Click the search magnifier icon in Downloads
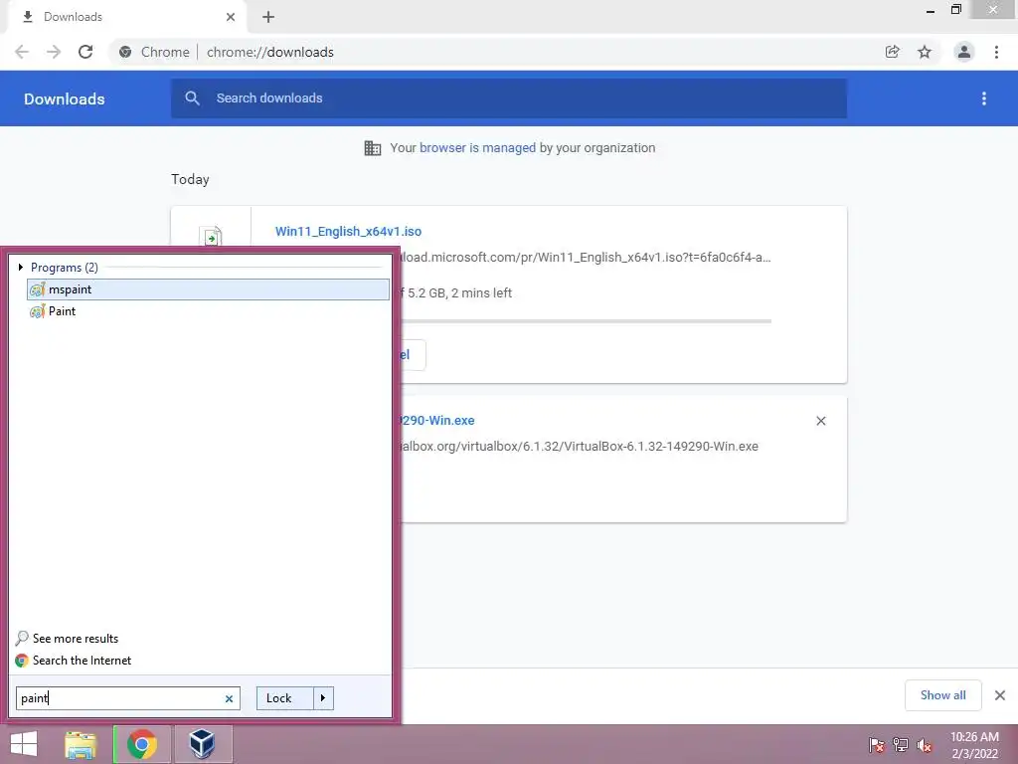The image size is (1018, 764). click(192, 98)
